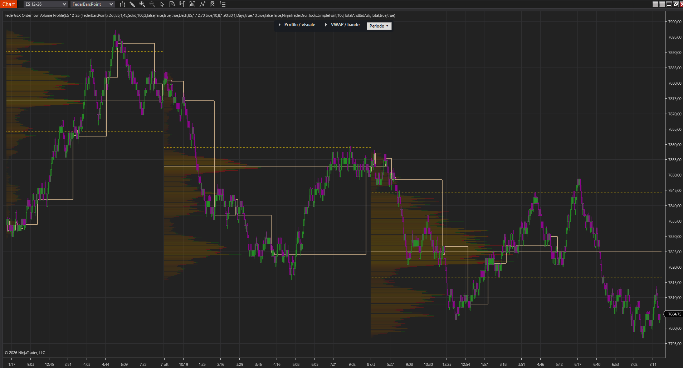Open the strategies icon

(x=213, y=4)
